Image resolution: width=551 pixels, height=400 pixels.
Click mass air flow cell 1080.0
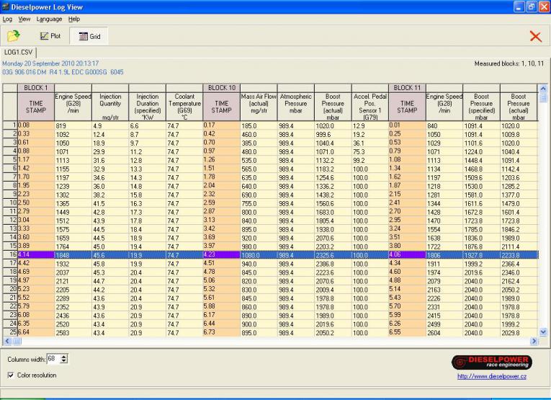tap(259, 255)
